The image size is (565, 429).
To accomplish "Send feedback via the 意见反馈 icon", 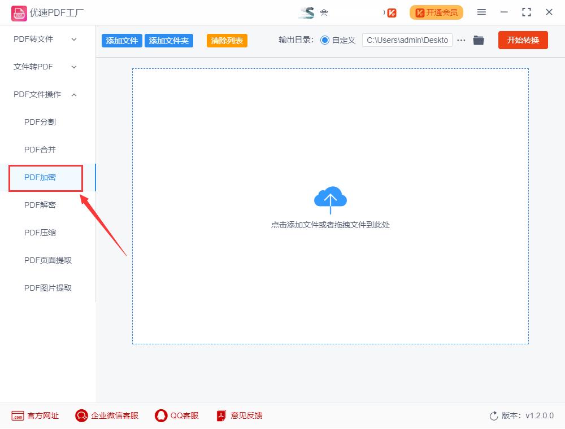I will pos(220,415).
